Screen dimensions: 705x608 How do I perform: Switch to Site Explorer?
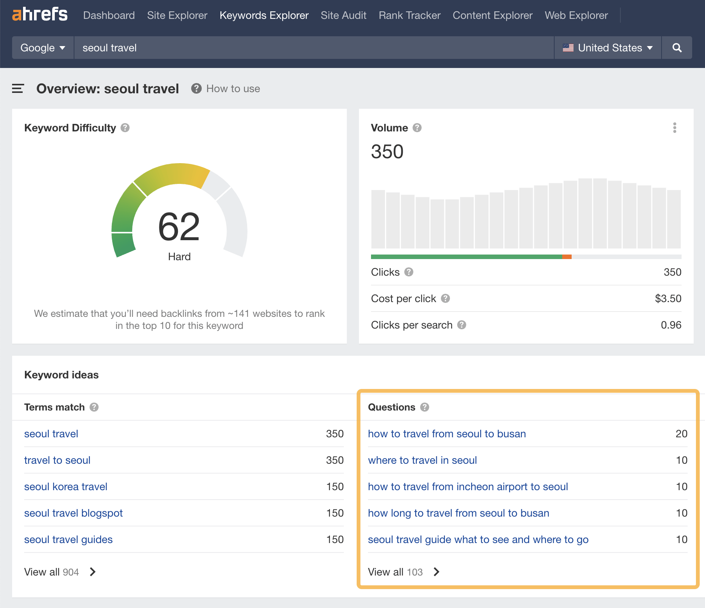point(177,15)
